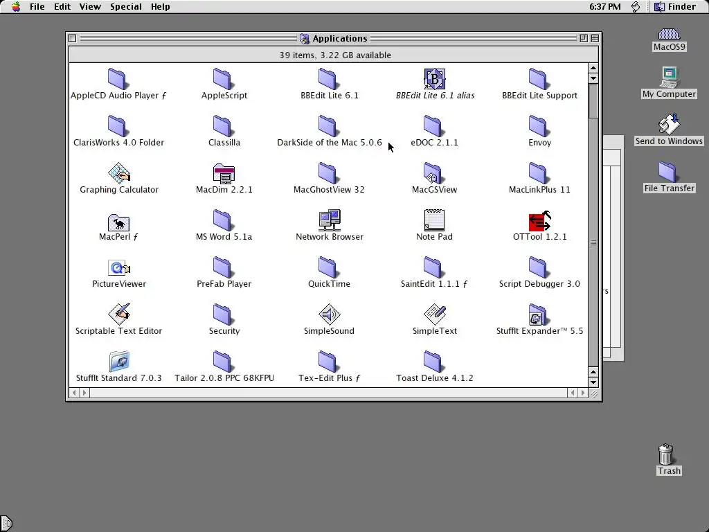
Task: Click the horizontal scrollbar right arrow at right end
Action: tap(583, 393)
